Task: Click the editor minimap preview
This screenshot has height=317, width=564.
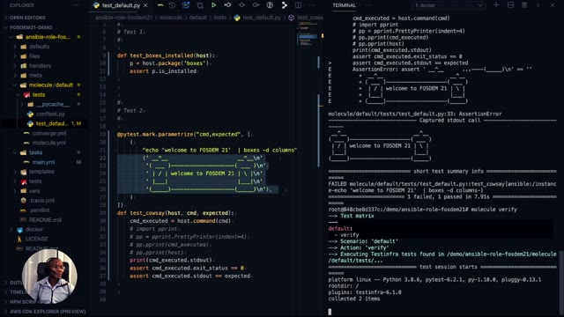Action: [x=307, y=34]
